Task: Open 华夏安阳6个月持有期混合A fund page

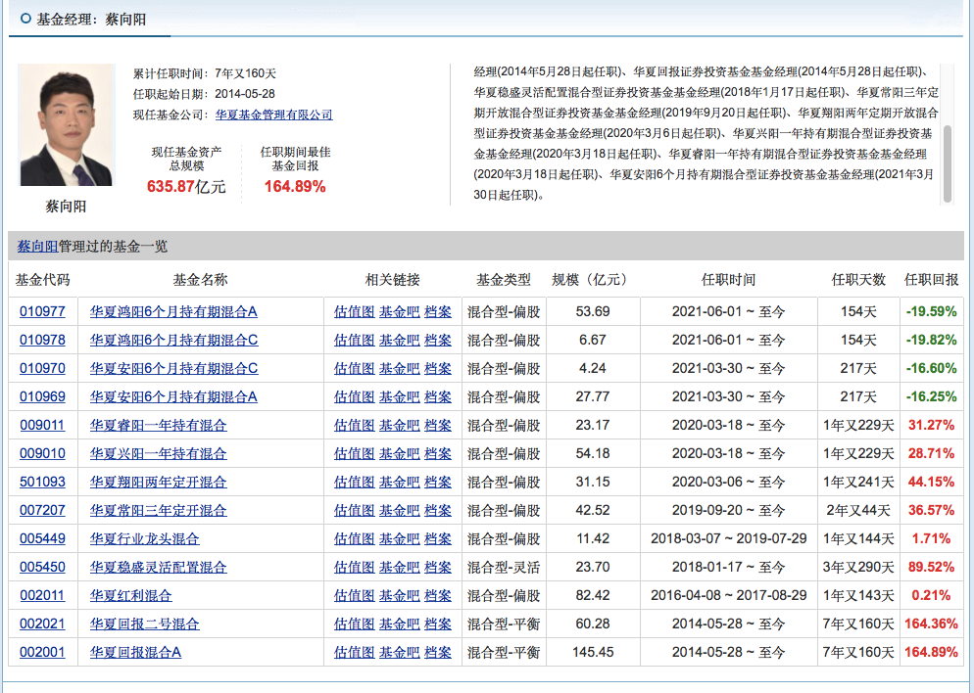Action: pyautogui.click(x=173, y=397)
